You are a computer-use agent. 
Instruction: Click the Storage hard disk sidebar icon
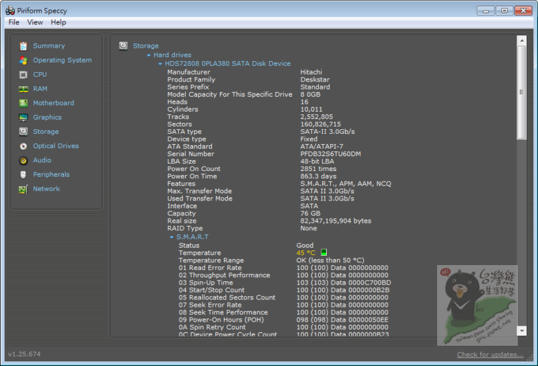[24, 131]
